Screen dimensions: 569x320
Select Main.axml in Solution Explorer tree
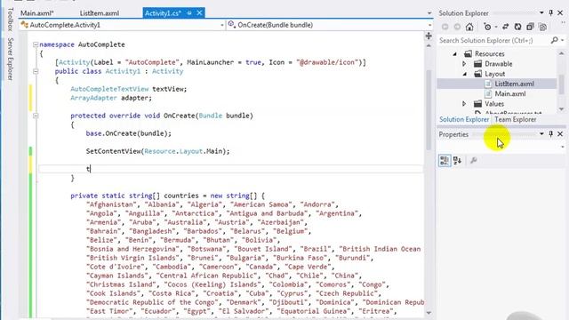tap(509, 94)
